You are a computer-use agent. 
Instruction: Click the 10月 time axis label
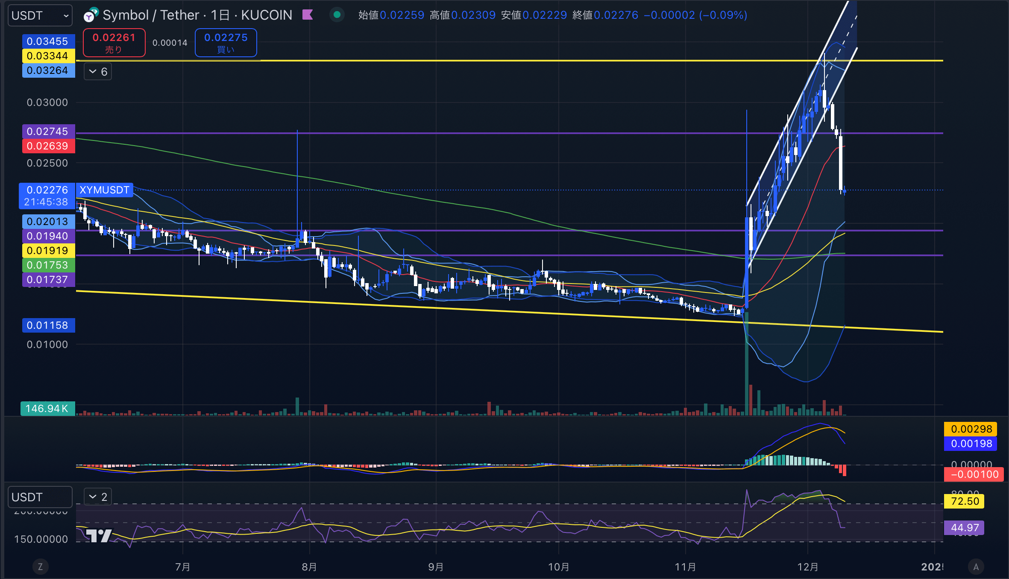click(558, 567)
